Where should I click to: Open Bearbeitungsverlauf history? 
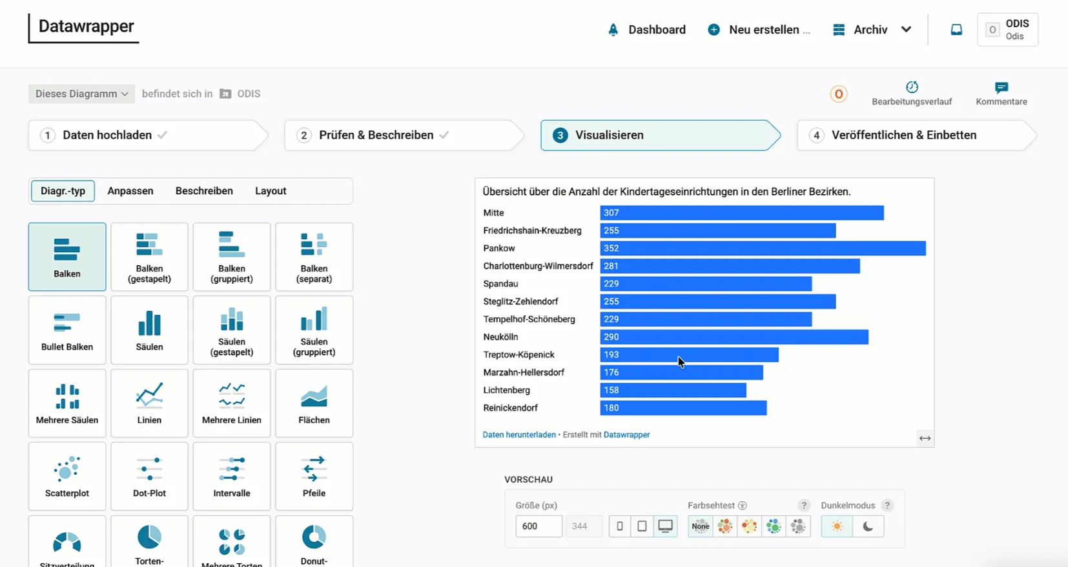click(x=912, y=94)
